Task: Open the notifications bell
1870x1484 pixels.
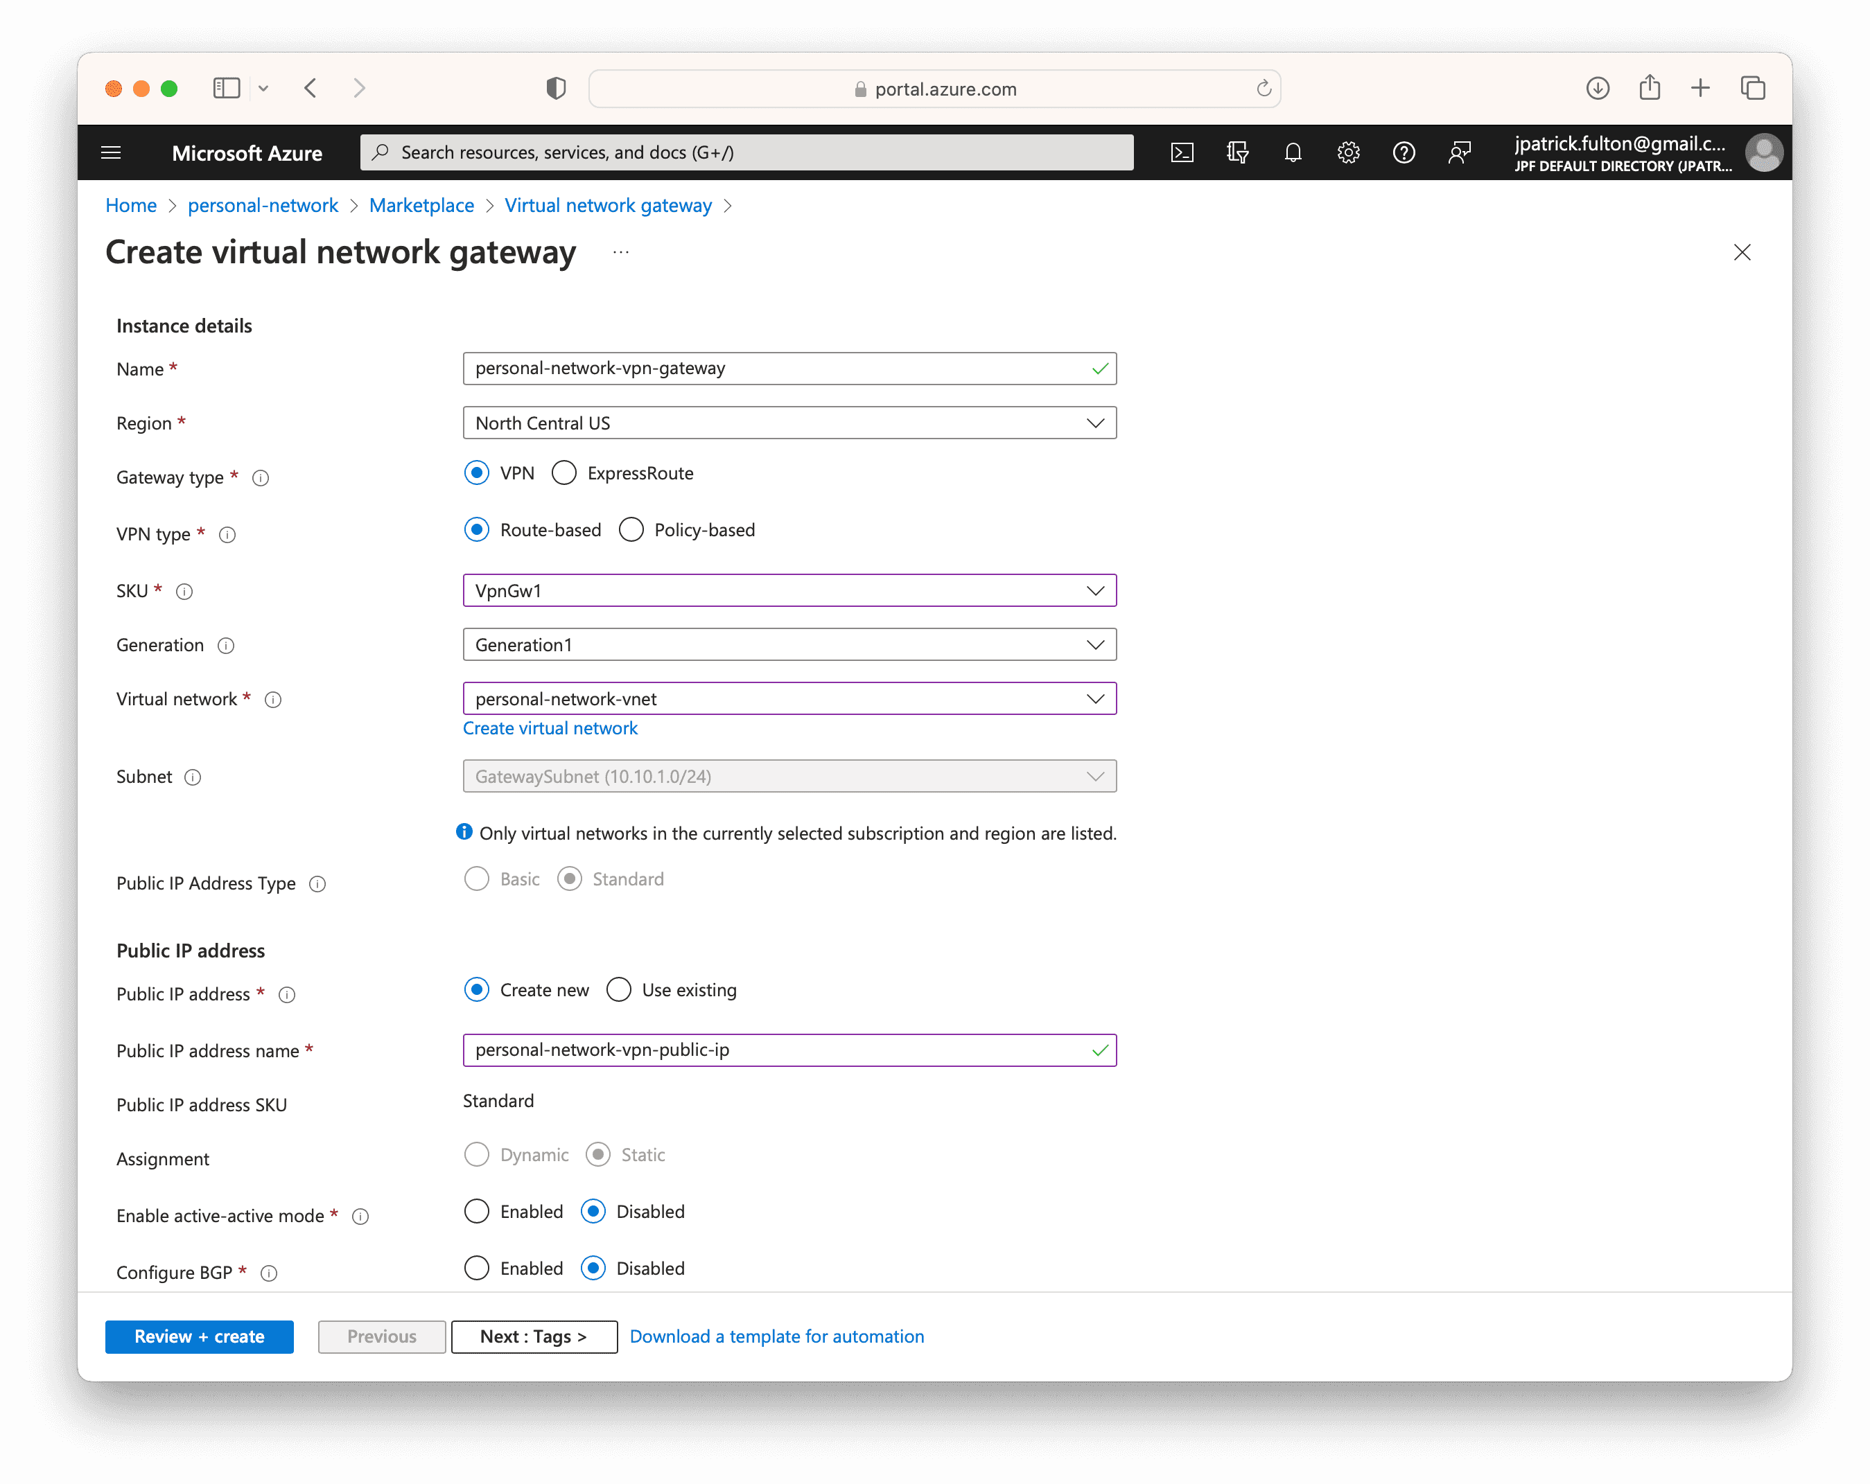Action: [1293, 152]
